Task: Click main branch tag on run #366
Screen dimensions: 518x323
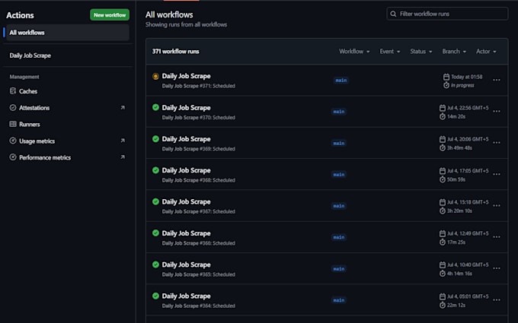Action: [x=339, y=237]
